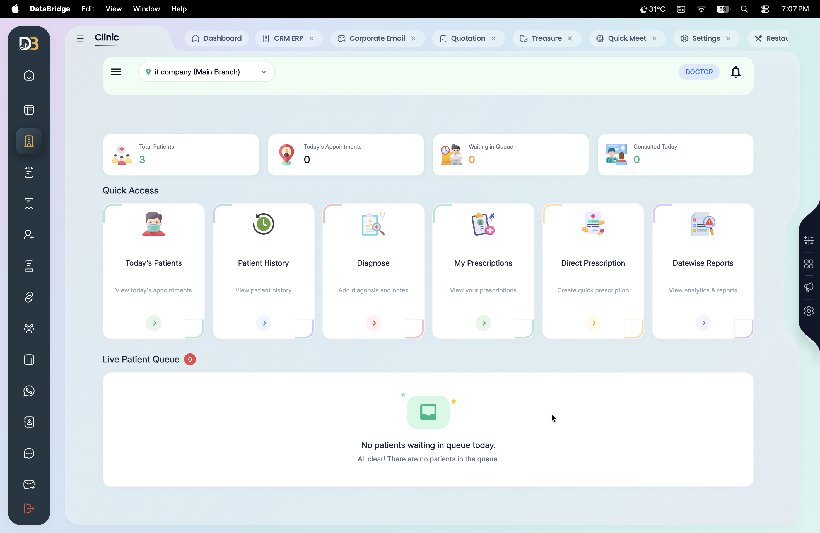This screenshot has width=820, height=533.
Task: Click the DOCTOR role badge
Action: point(699,72)
